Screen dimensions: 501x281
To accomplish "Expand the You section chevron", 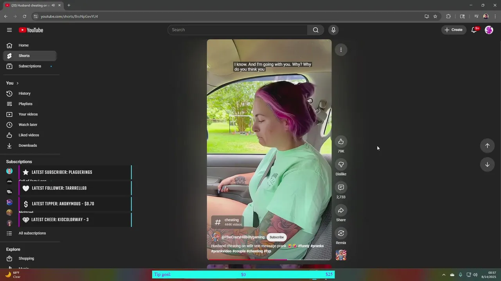I will [x=17, y=83].
